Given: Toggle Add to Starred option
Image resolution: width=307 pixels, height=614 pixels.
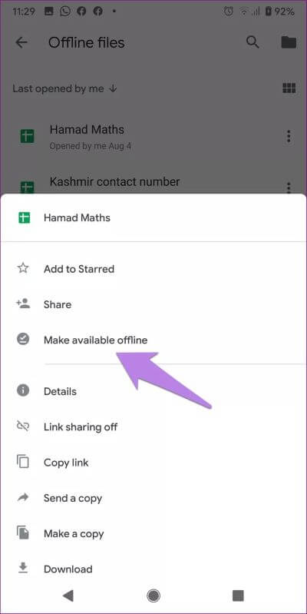Looking at the screenshot, I should click(153, 269).
